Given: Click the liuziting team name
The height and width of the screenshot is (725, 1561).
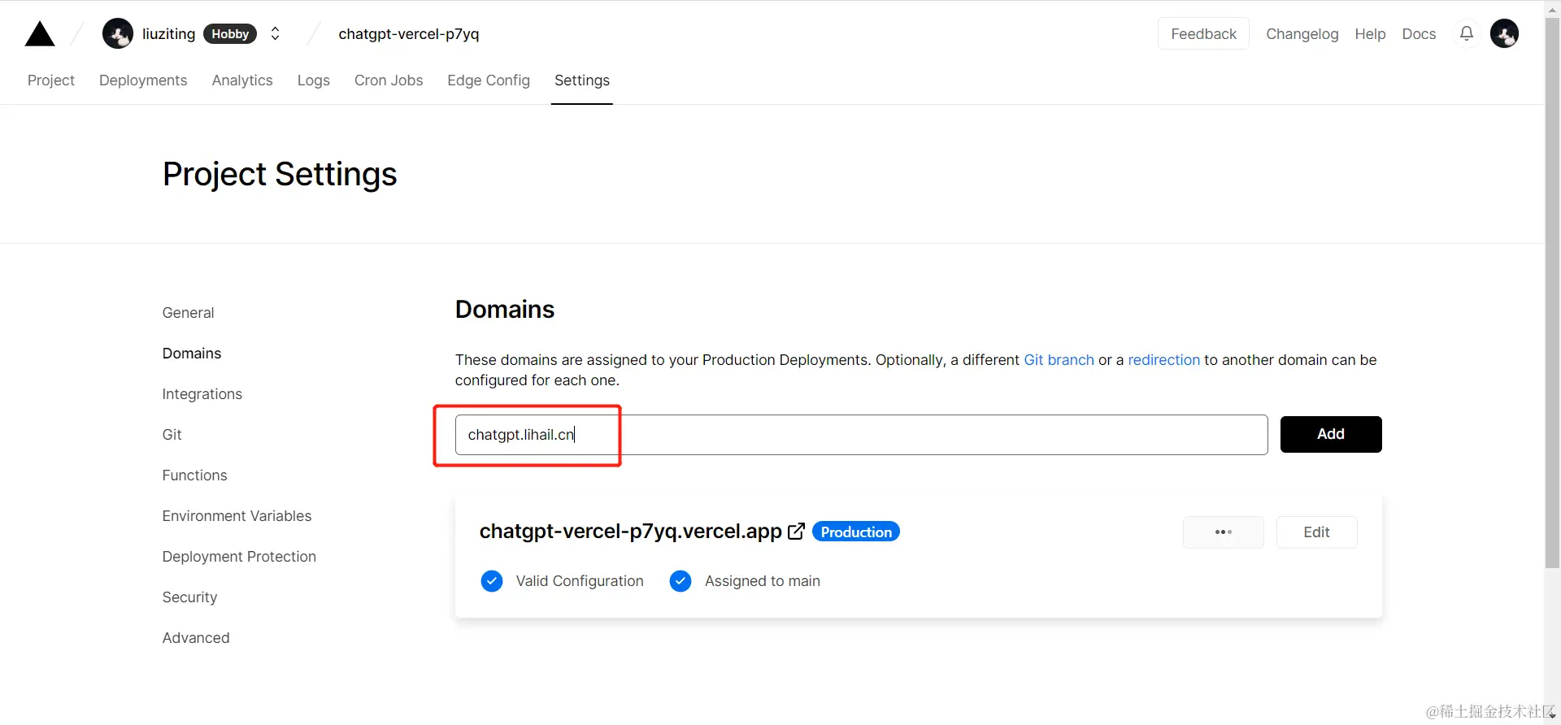Looking at the screenshot, I should (168, 34).
